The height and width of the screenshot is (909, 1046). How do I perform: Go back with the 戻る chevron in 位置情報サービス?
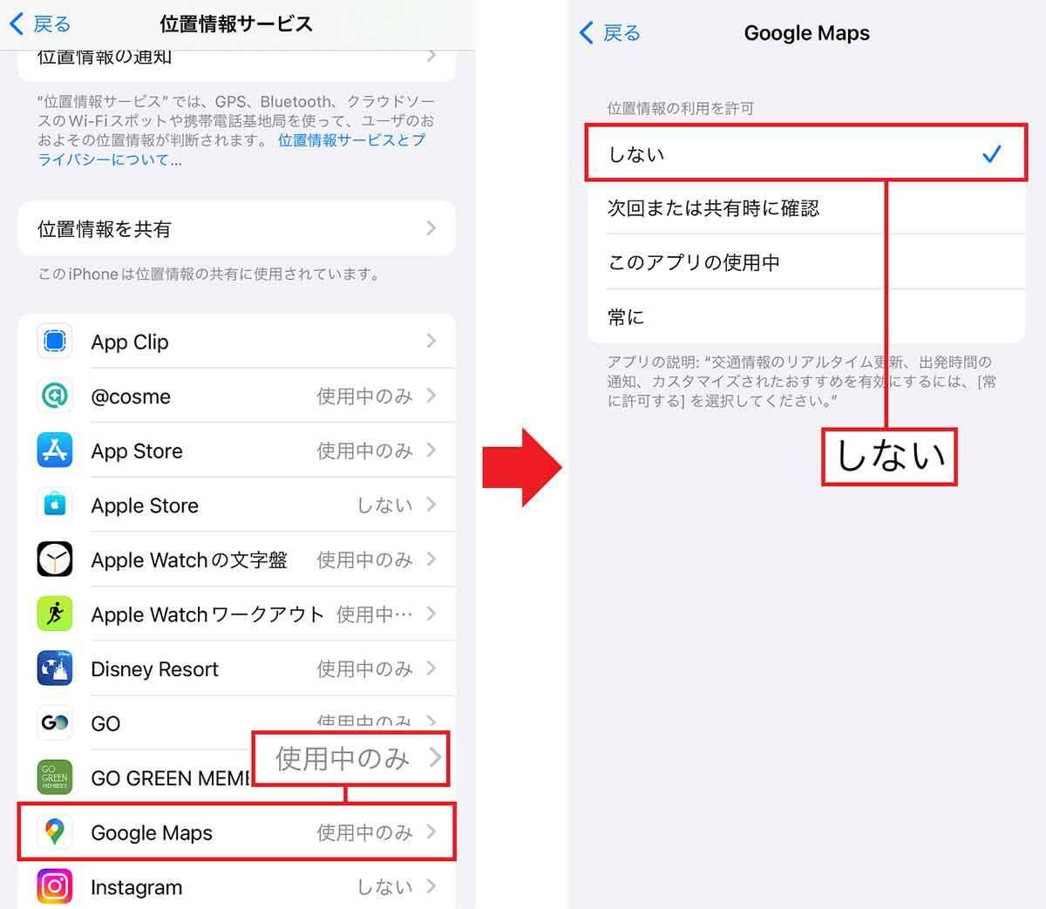tap(17, 24)
